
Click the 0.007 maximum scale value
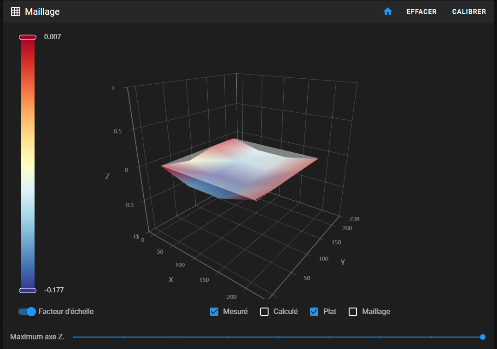[x=53, y=37]
